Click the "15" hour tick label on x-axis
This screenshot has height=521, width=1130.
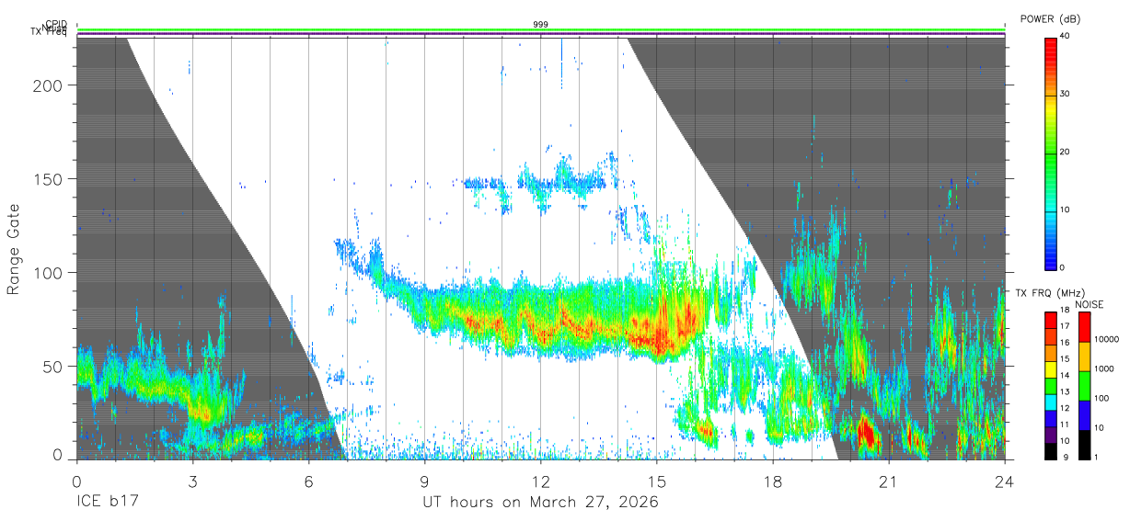tap(657, 481)
